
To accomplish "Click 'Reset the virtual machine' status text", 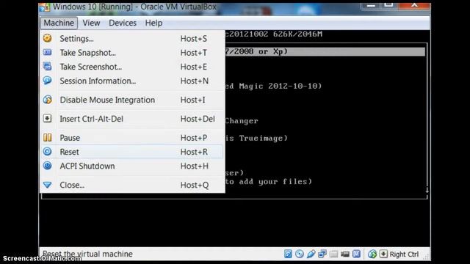I will pyautogui.click(x=87, y=254).
